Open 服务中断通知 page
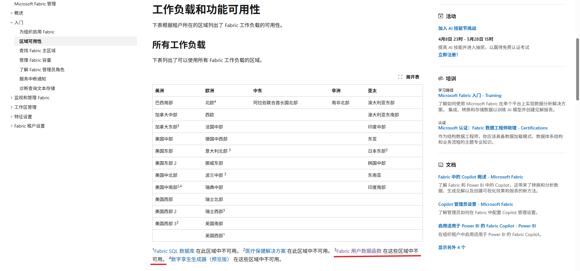 (x=33, y=79)
